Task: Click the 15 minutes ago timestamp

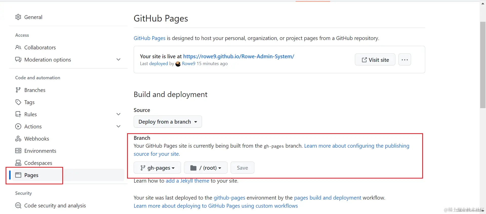Action: click(x=212, y=64)
